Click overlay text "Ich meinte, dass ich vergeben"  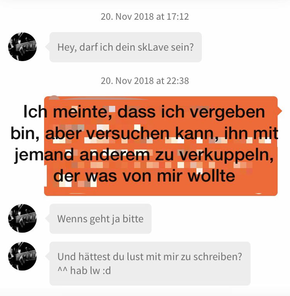coord(144,112)
